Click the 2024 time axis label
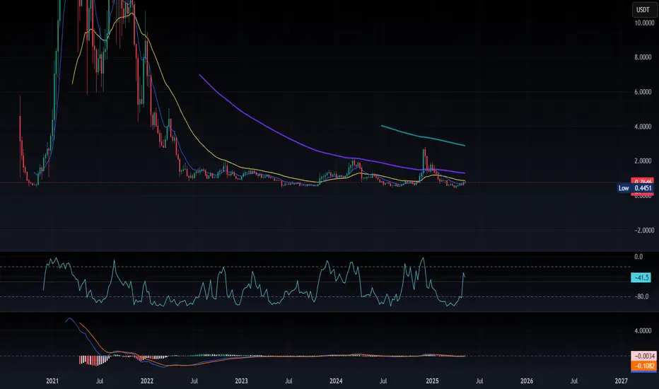 click(336, 381)
